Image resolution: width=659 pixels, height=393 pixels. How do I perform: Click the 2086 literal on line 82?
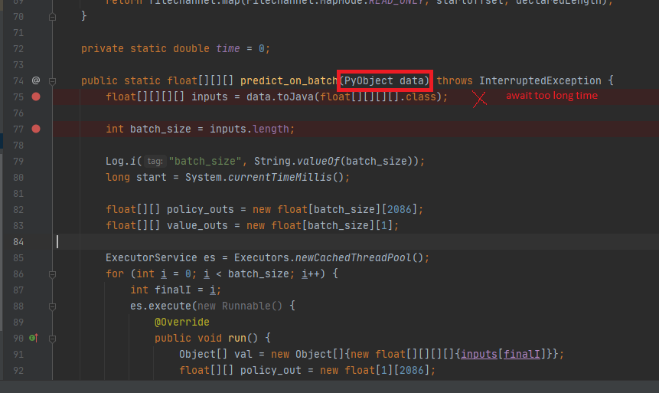pyautogui.click(x=400, y=210)
